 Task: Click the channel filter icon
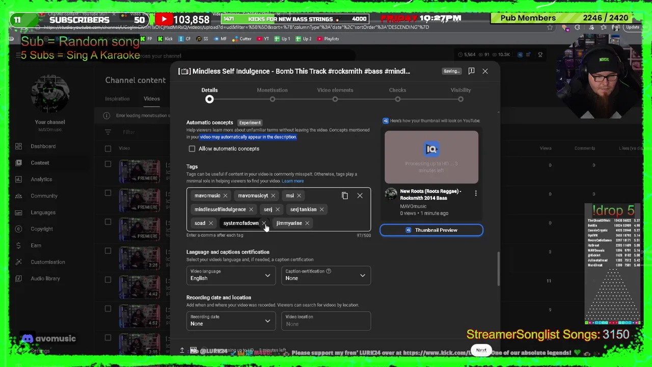pyautogui.click(x=108, y=132)
